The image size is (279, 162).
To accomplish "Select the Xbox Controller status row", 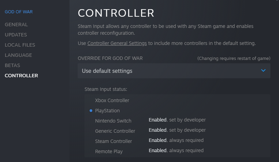I will click(x=112, y=100).
